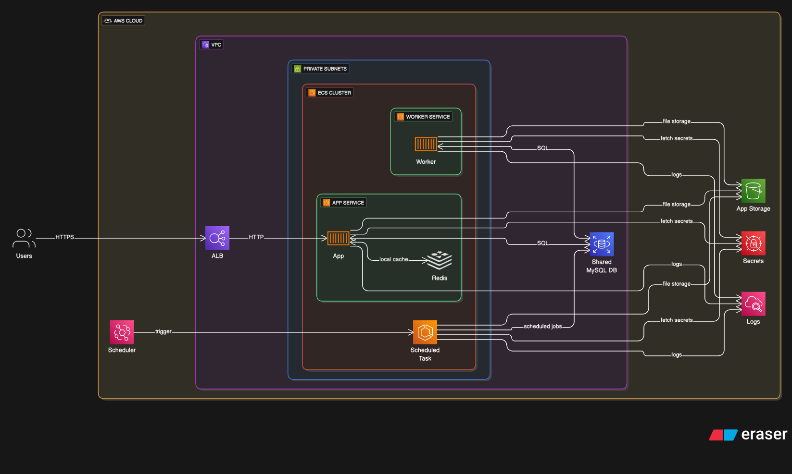Image resolution: width=792 pixels, height=474 pixels.
Task: Click the Scheduled Task ECS icon
Action: point(425,332)
